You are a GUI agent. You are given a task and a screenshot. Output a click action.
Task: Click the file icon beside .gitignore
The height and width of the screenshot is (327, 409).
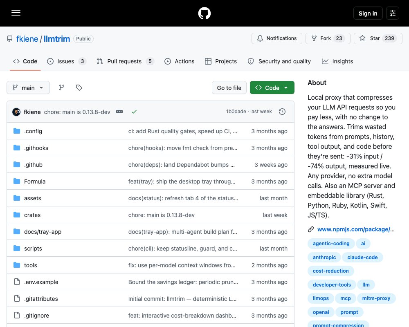click(17, 315)
